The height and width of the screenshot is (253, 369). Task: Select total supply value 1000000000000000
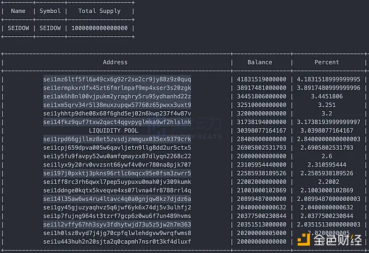[x=99, y=28]
